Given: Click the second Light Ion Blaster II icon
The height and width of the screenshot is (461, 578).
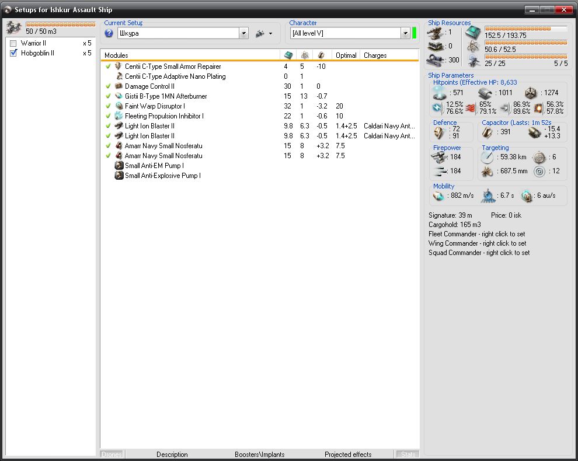Looking at the screenshot, I should pyautogui.click(x=119, y=136).
